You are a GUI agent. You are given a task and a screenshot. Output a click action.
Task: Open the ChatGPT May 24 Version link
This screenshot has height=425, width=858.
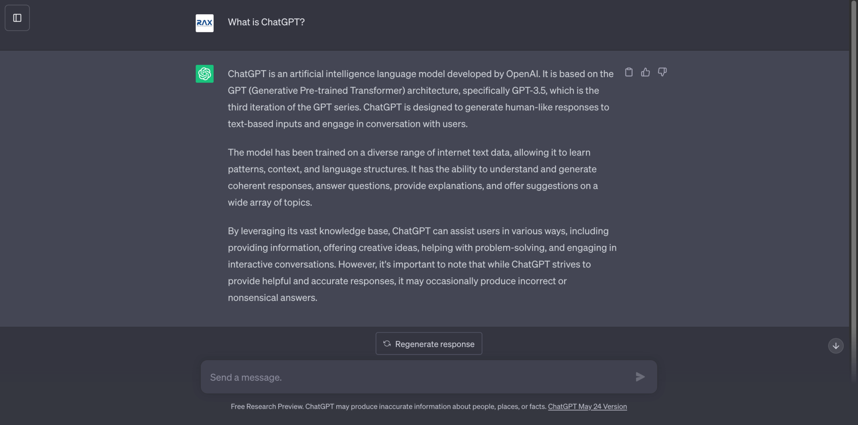coord(587,407)
